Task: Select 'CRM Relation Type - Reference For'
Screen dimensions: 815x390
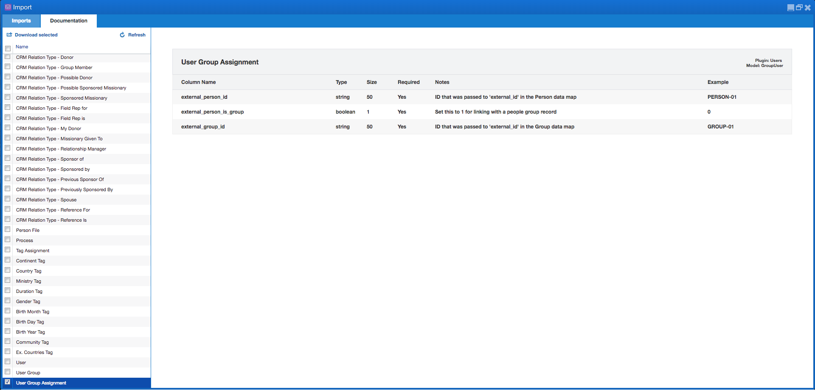Action: (x=76, y=210)
